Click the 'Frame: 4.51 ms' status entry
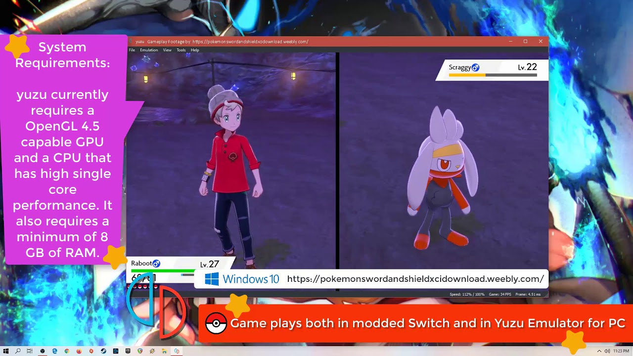 528,294
